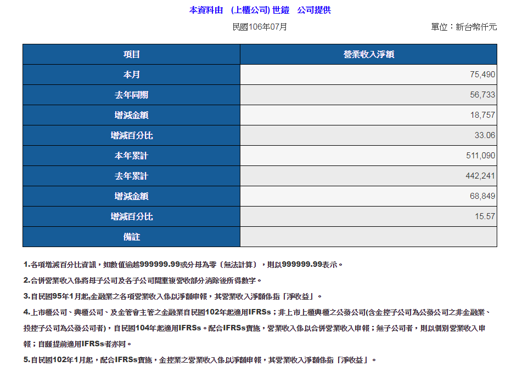Select the 去年累計 row label
The height and width of the screenshot is (372, 517).
tap(132, 176)
